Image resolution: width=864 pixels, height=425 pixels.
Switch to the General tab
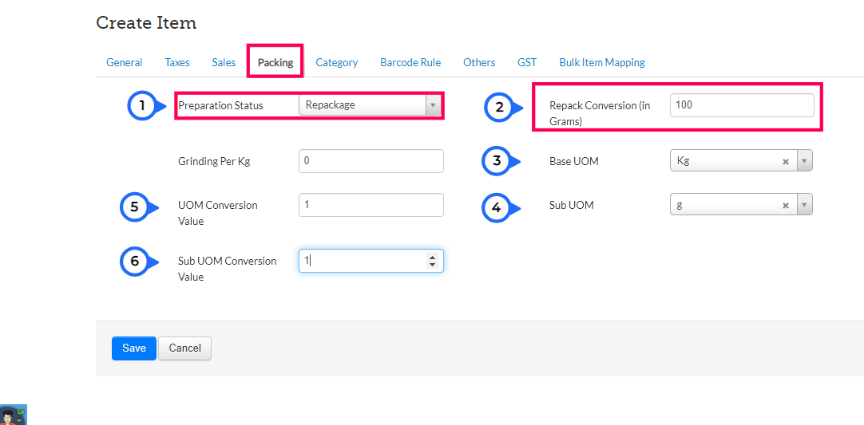[124, 62]
